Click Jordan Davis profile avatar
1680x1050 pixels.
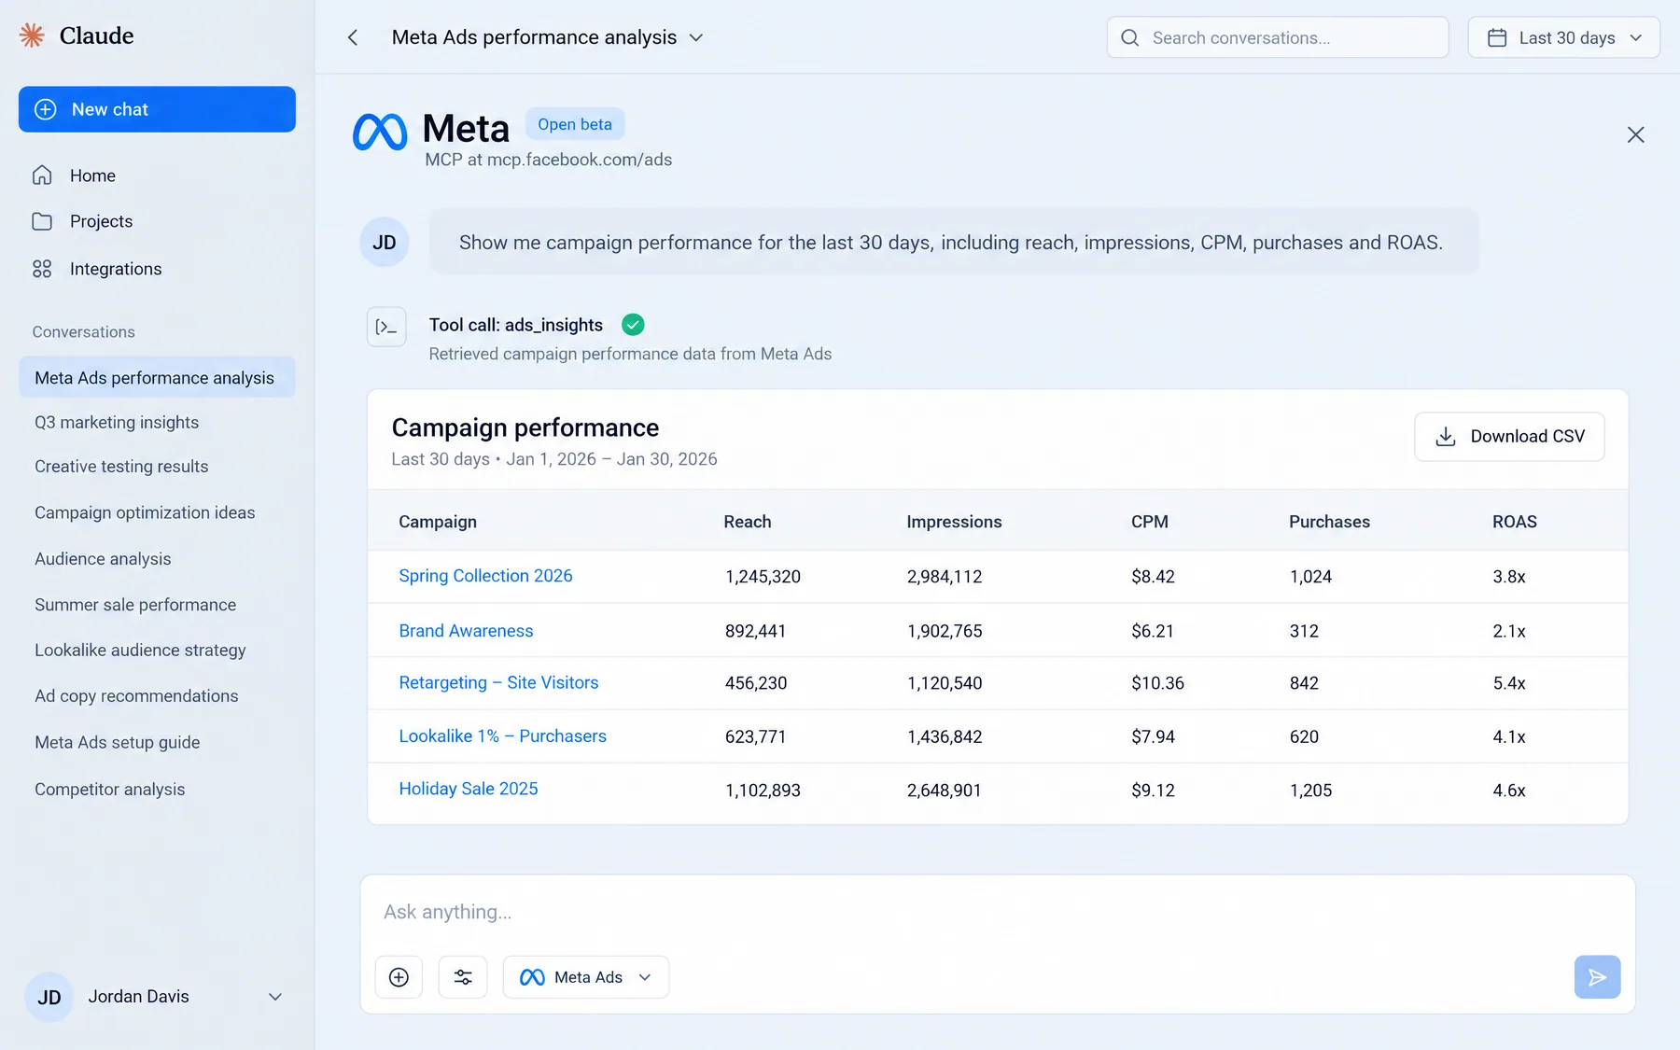[49, 997]
